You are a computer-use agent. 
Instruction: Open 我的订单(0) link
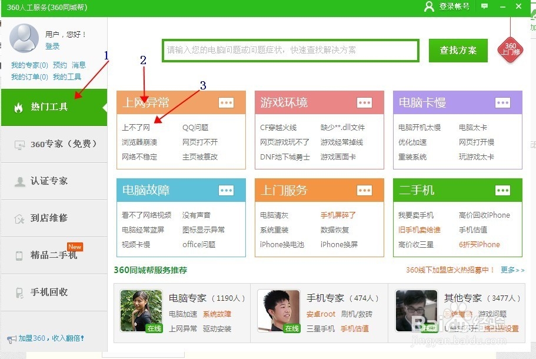pos(29,77)
